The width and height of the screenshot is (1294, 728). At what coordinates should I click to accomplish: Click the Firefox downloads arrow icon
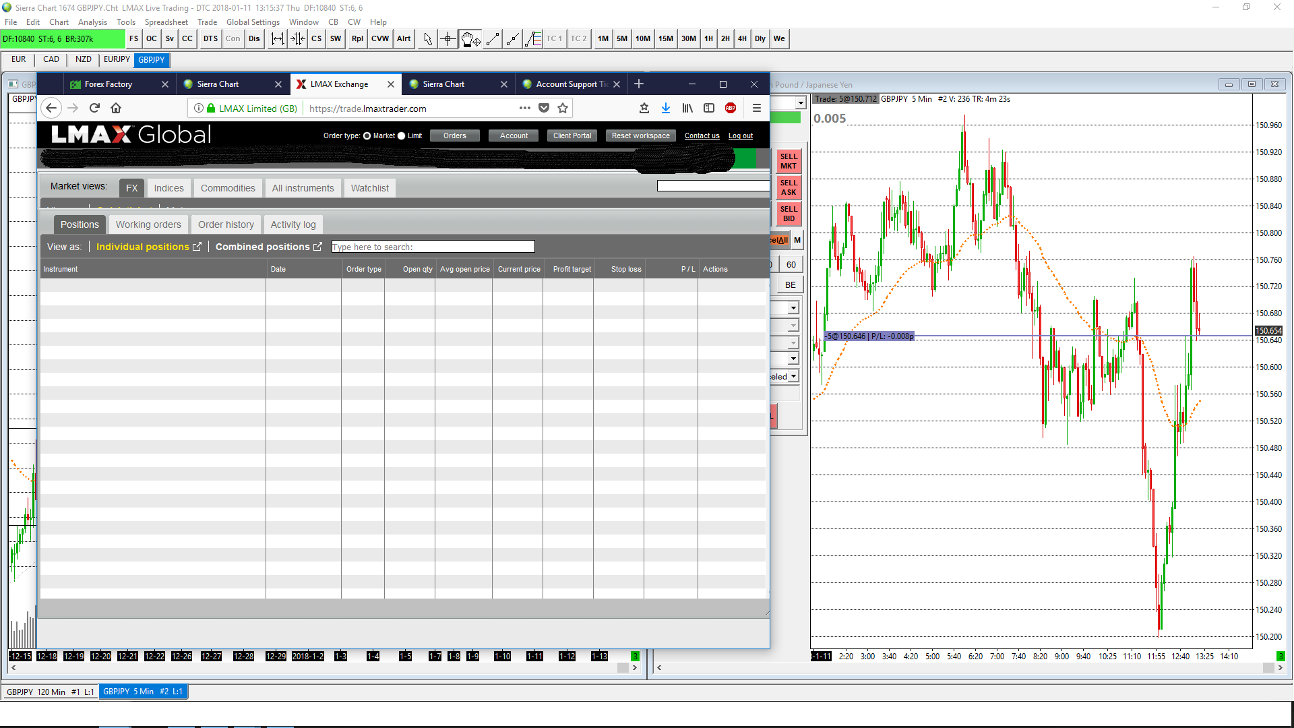665,108
